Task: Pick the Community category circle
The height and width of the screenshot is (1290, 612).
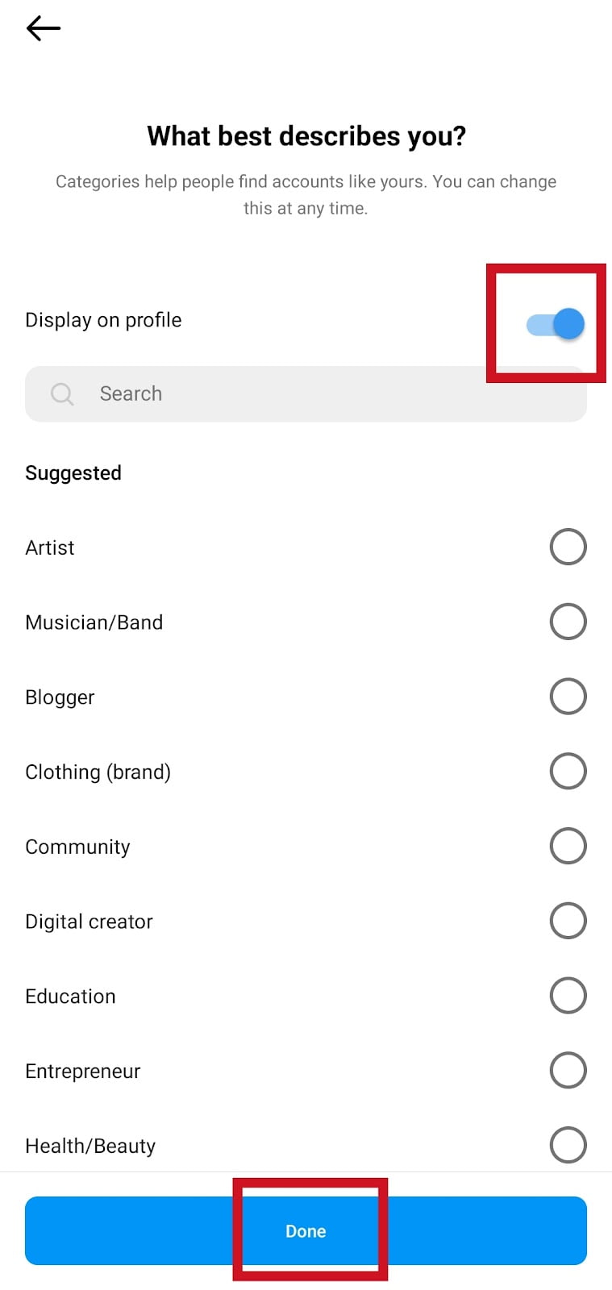Action: tap(568, 846)
